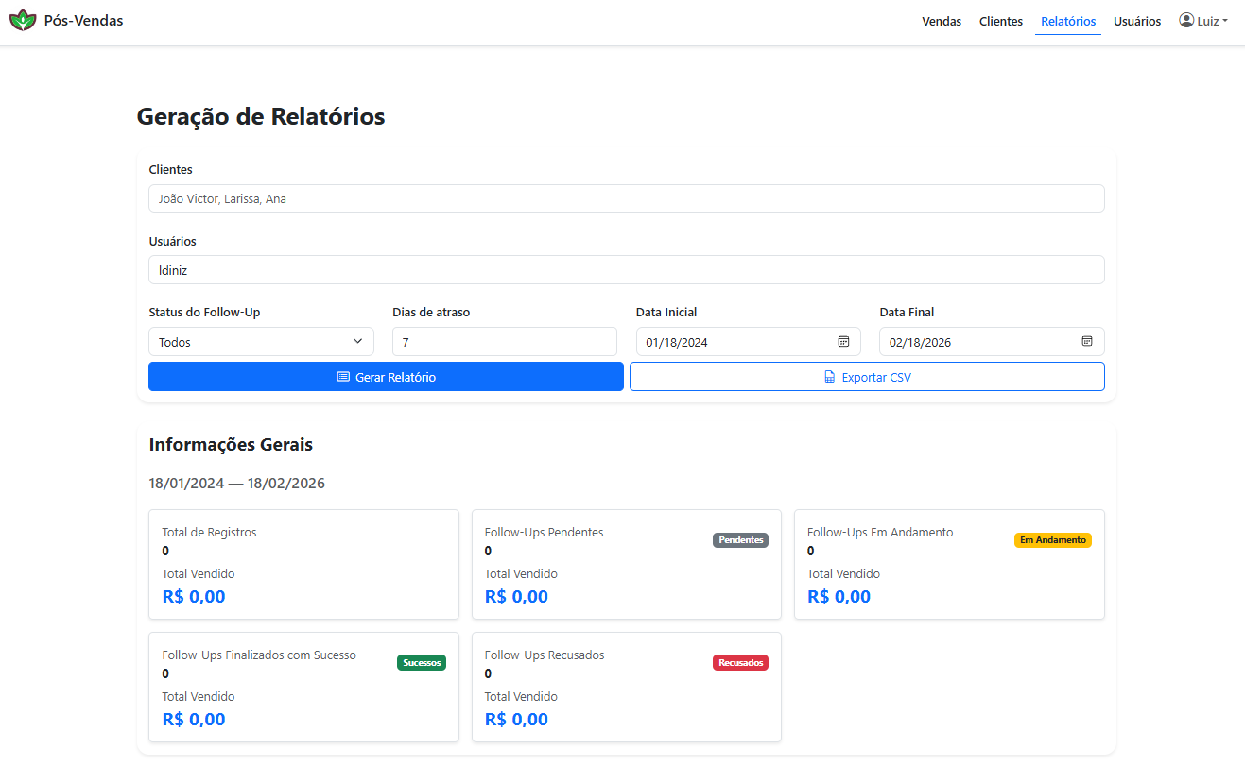Open the calendar picker in Data Final
This screenshot has height=766, width=1245.
(x=1087, y=341)
